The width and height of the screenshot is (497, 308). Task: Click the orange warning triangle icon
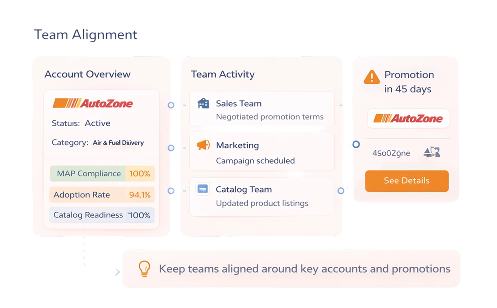click(372, 77)
